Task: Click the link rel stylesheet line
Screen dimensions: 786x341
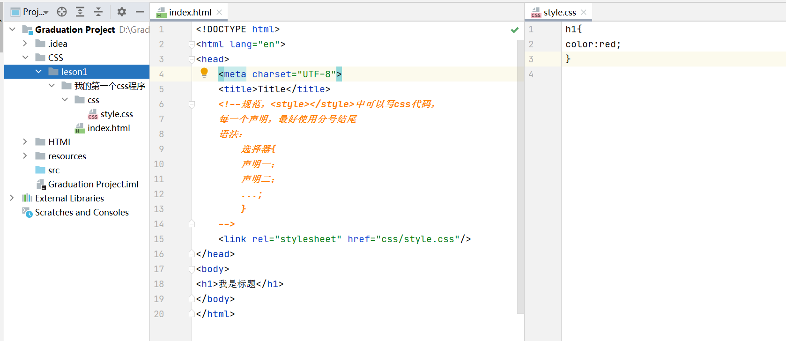Action: click(x=345, y=239)
